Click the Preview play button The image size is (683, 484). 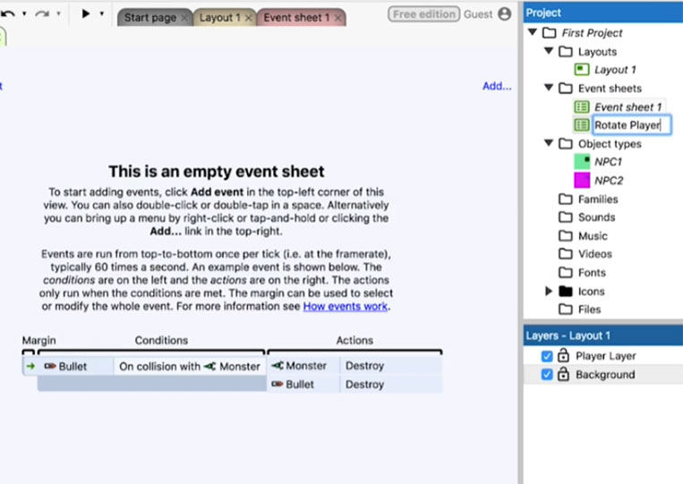tap(86, 13)
